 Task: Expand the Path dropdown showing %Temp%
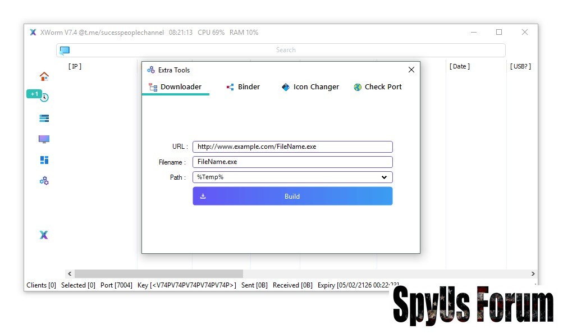(x=292, y=177)
